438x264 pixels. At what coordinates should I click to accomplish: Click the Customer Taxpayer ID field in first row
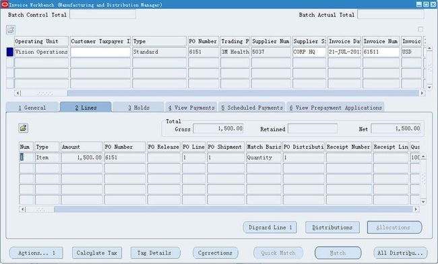click(100, 52)
